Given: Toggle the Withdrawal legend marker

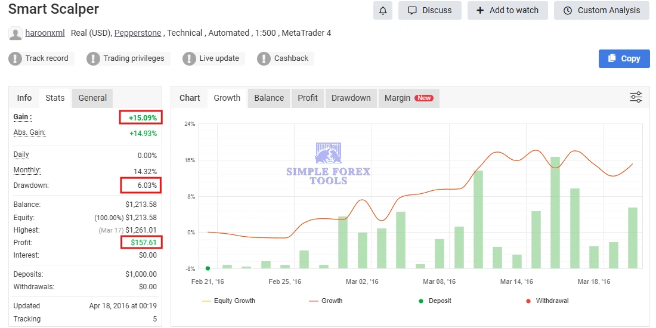Looking at the screenshot, I should coord(546,301).
